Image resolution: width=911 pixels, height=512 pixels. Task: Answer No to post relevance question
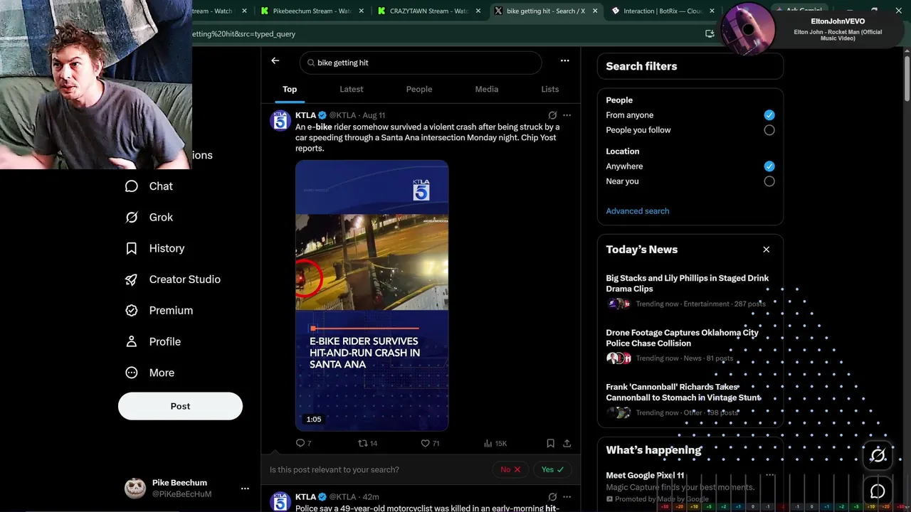tap(510, 469)
